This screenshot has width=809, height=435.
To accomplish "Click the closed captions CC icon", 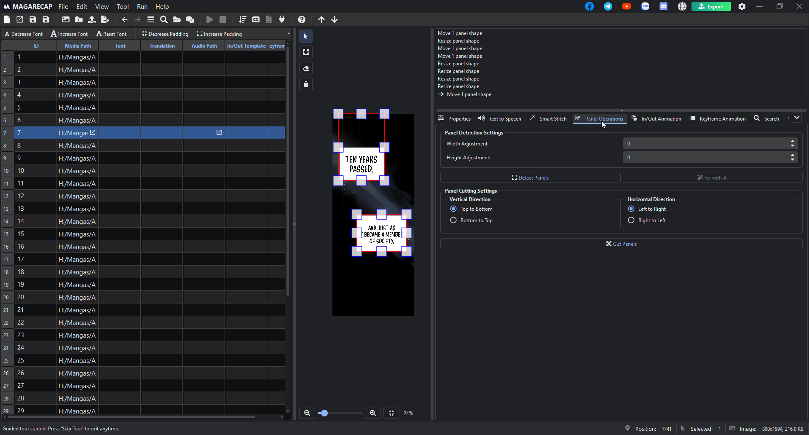I will 256,19.
